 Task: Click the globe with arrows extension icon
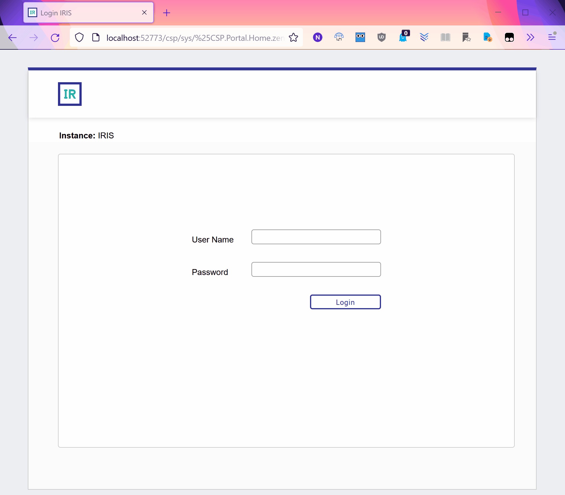(x=339, y=38)
